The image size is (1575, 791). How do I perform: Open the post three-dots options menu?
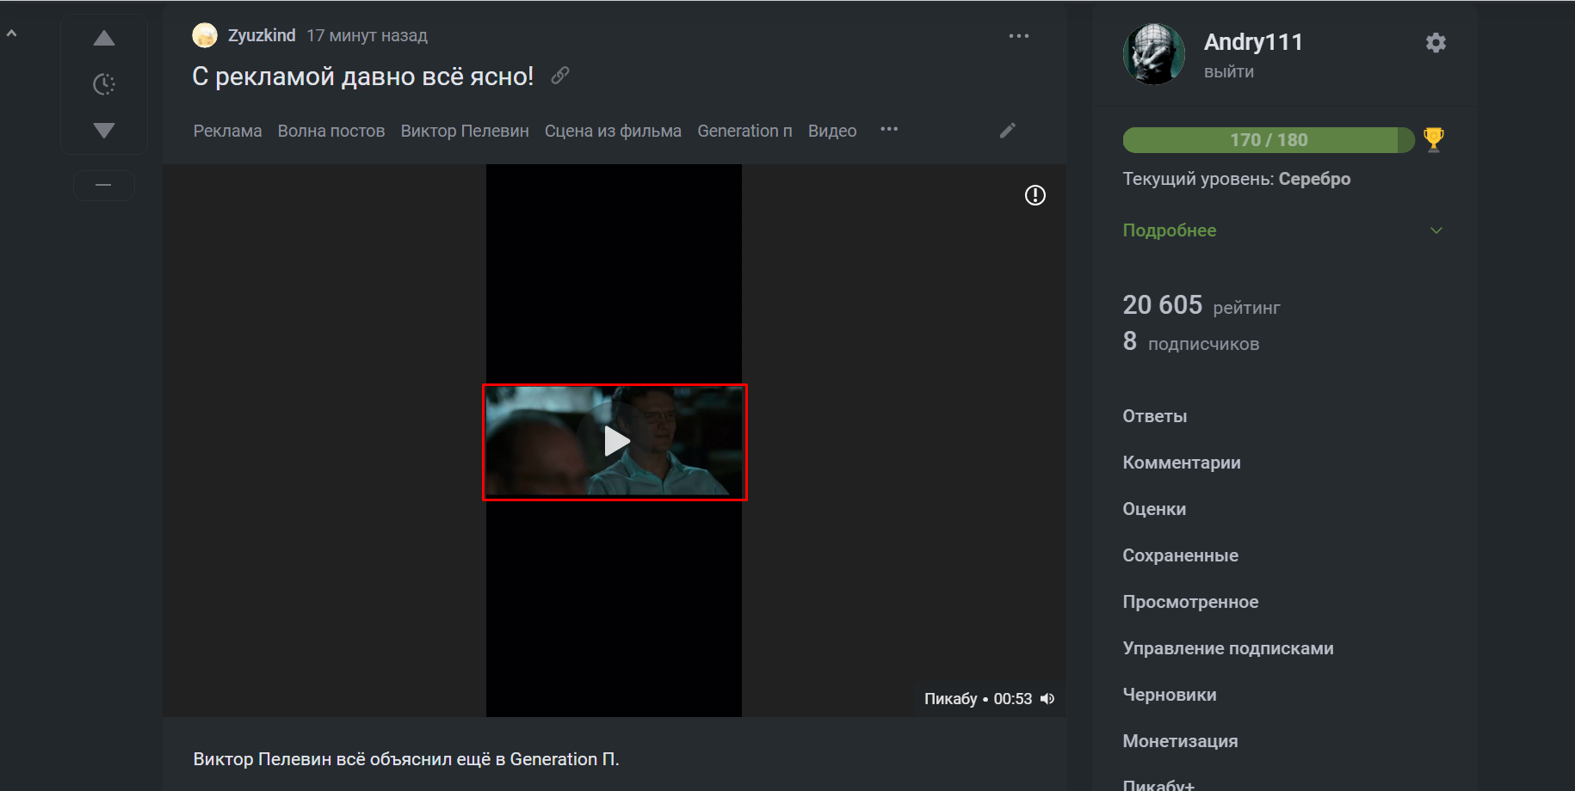[1019, 36]
